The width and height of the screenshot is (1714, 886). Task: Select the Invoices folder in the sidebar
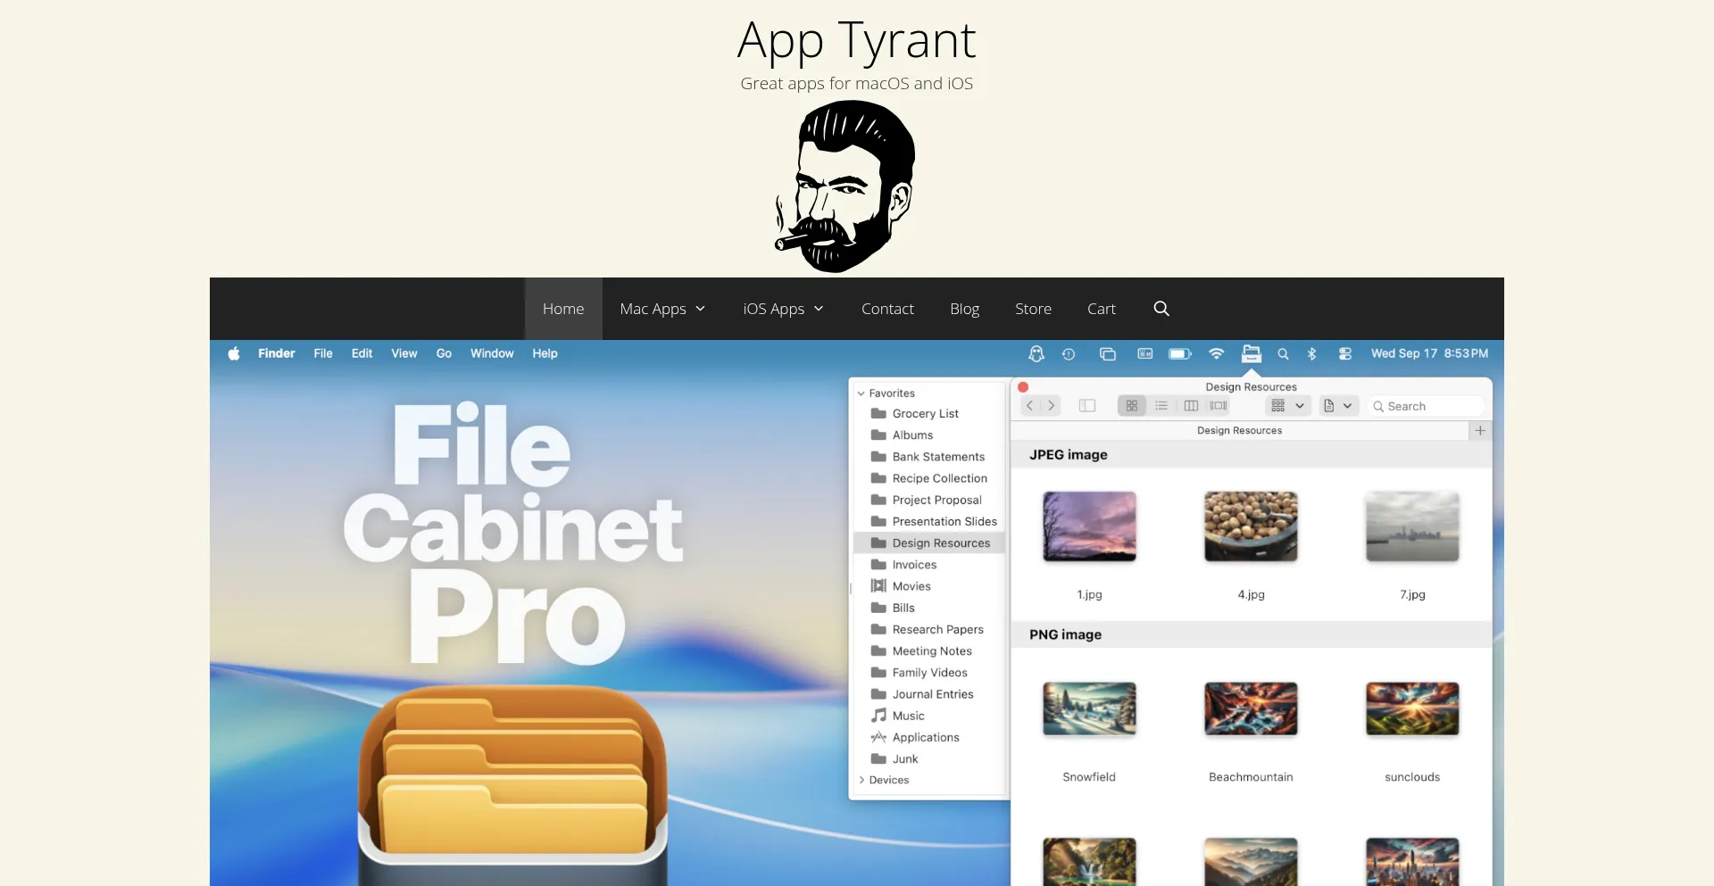tap(913, 564)
